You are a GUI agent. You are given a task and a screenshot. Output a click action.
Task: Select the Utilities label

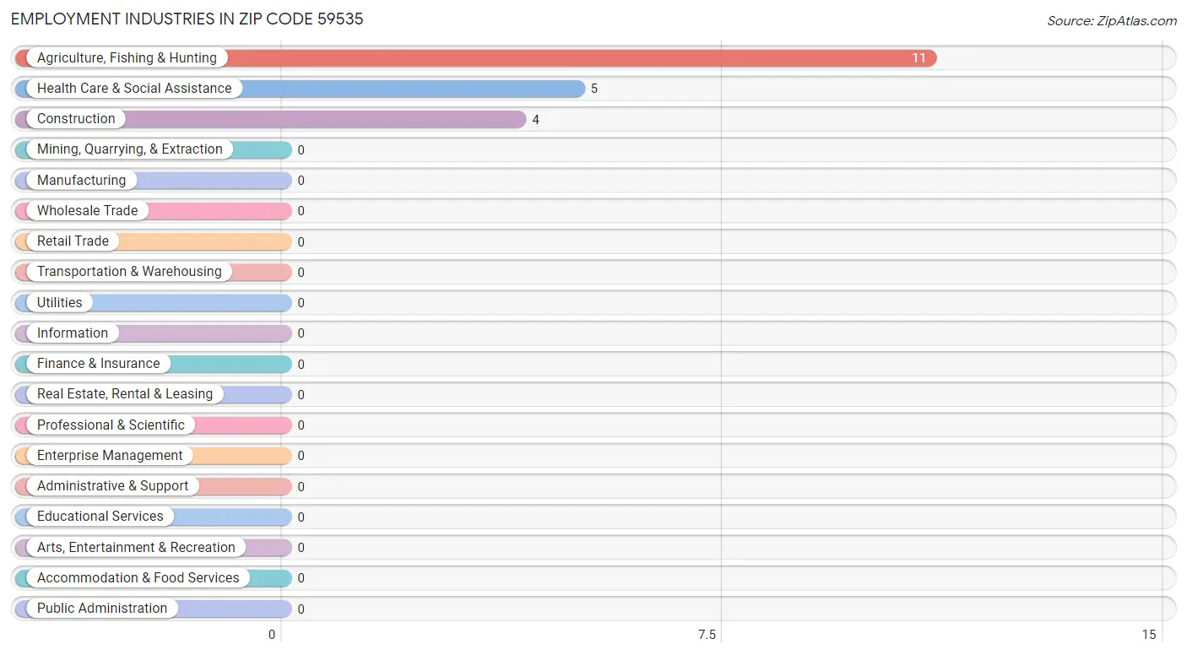(x=60, y=303)
